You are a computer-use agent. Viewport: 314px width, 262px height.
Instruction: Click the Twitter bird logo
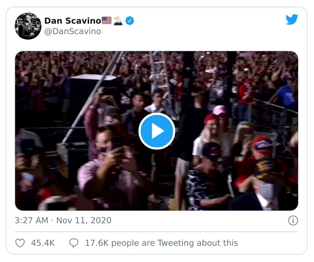point(292,20)
